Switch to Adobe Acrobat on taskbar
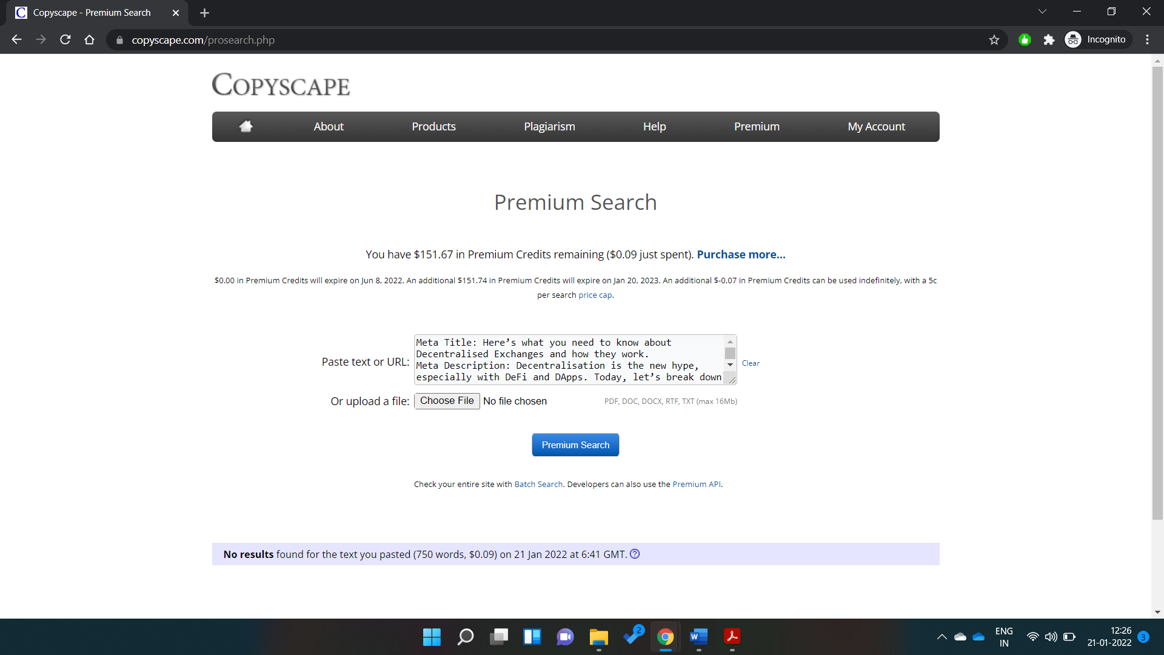The height and width of the screenshot is (655, 1164). 732,637
